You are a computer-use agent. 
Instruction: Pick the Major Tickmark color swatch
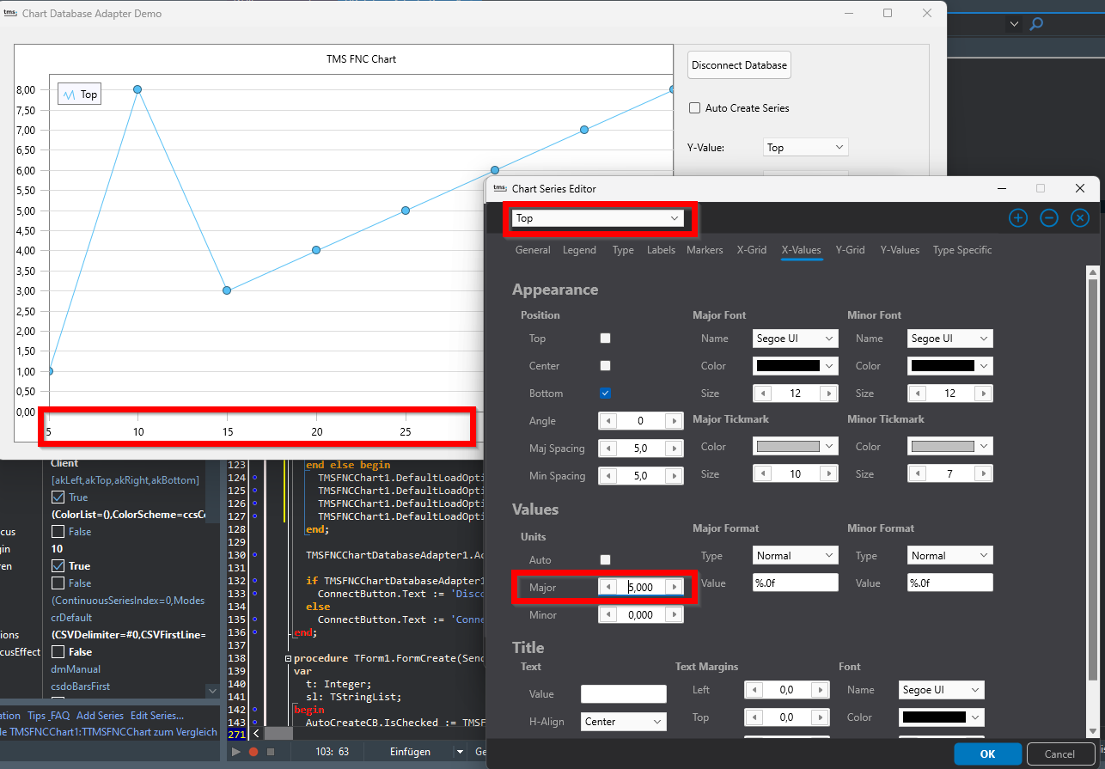(x=787, y=447)
